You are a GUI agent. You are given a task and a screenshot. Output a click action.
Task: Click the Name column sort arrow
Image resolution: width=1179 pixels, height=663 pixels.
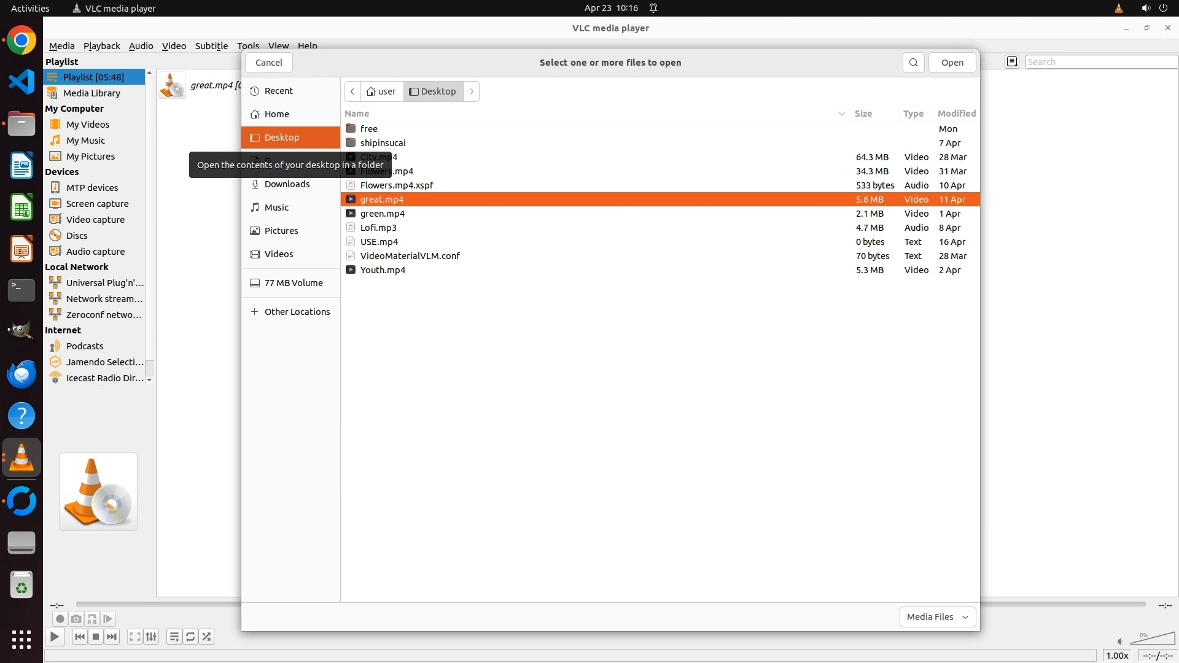click(841, 114)
